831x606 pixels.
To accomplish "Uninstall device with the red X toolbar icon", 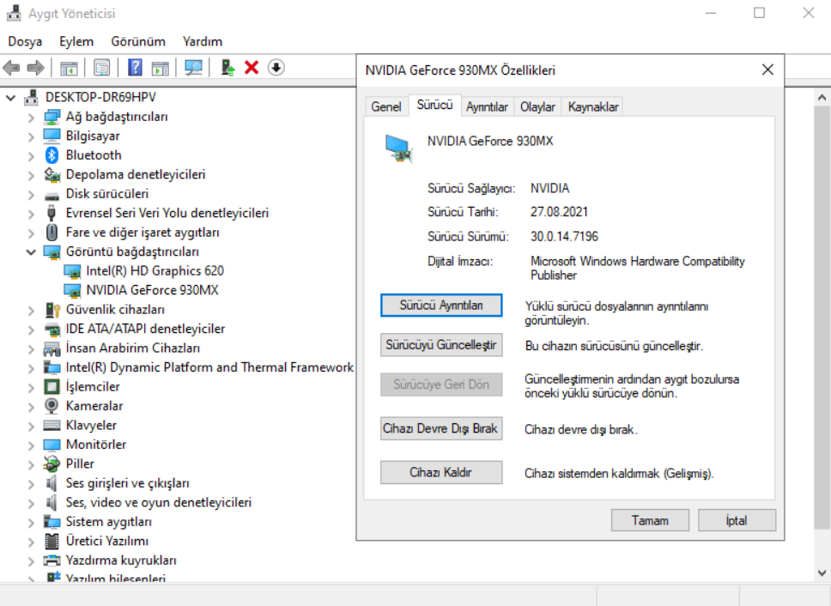I will [252, 67].
